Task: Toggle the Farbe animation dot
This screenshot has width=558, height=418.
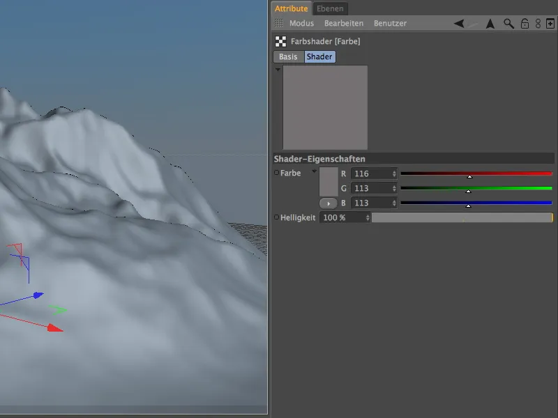Action: [x=276, y=173]
